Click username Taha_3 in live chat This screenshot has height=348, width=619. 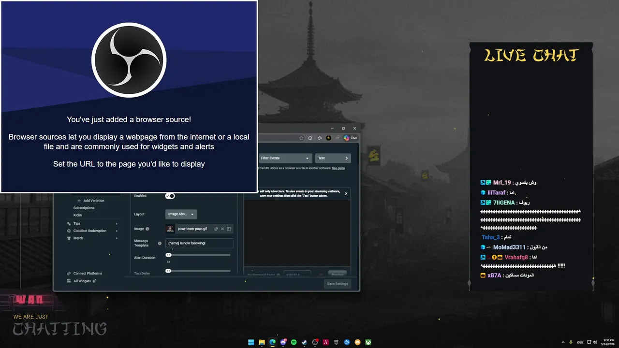click(x=490, y=237)
